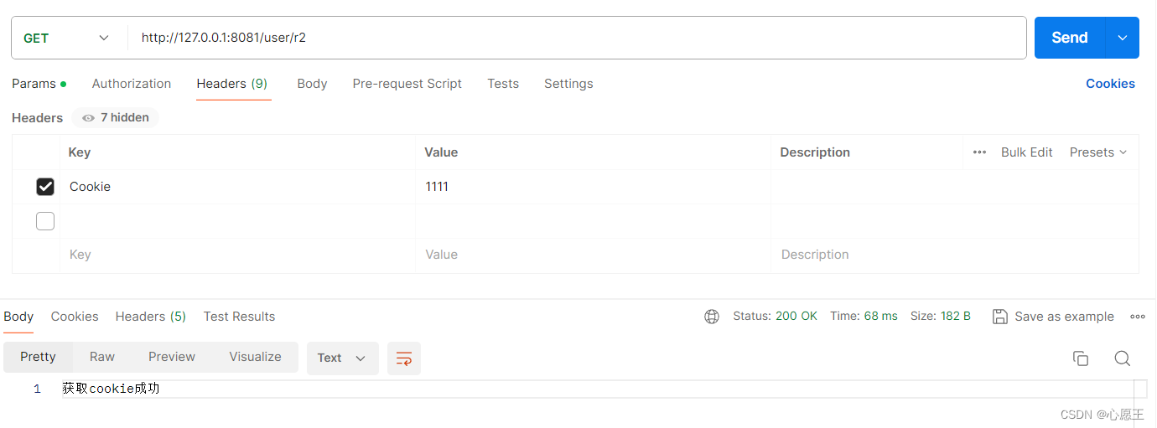The width and height of the screenshot is (1157, 428).
Task: Click the empty Key placeholder field
Action: click(x=237, y=255)
